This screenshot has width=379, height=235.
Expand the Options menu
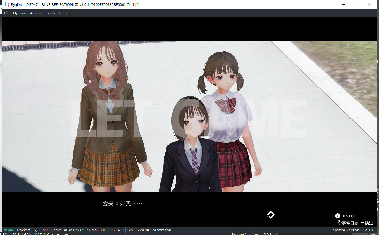[x=20, y=13]
